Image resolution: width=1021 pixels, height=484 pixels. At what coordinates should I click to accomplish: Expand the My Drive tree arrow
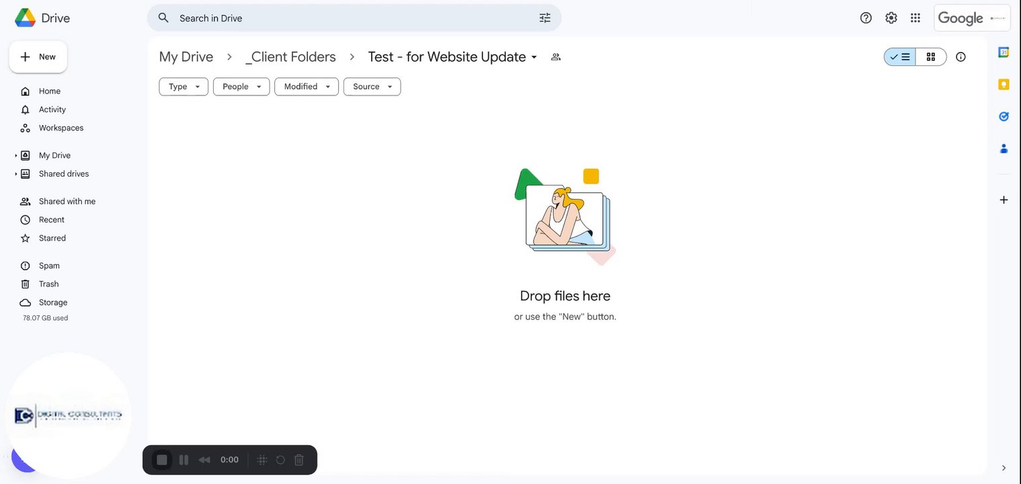[15, 155]
